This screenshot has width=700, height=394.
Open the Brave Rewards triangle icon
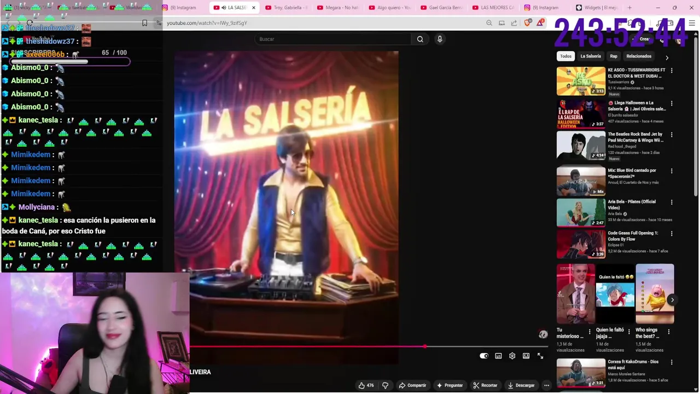click(x=541, y=23)
